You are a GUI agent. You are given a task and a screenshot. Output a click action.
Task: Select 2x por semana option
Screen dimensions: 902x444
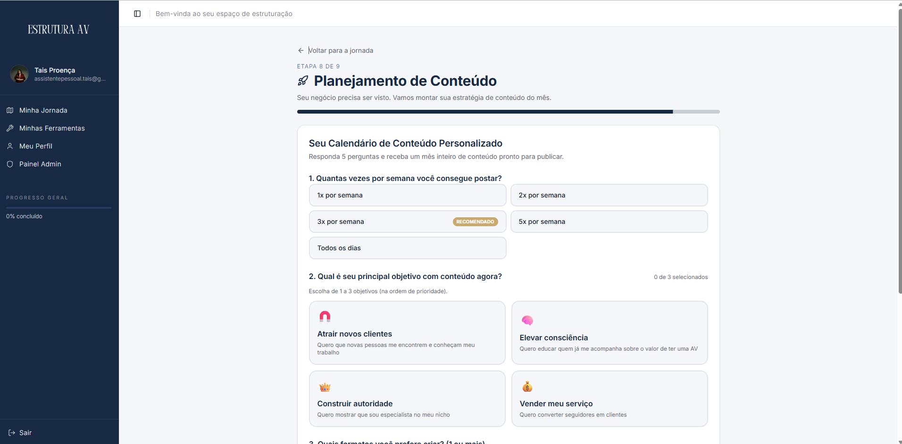[x=609, y=195]
